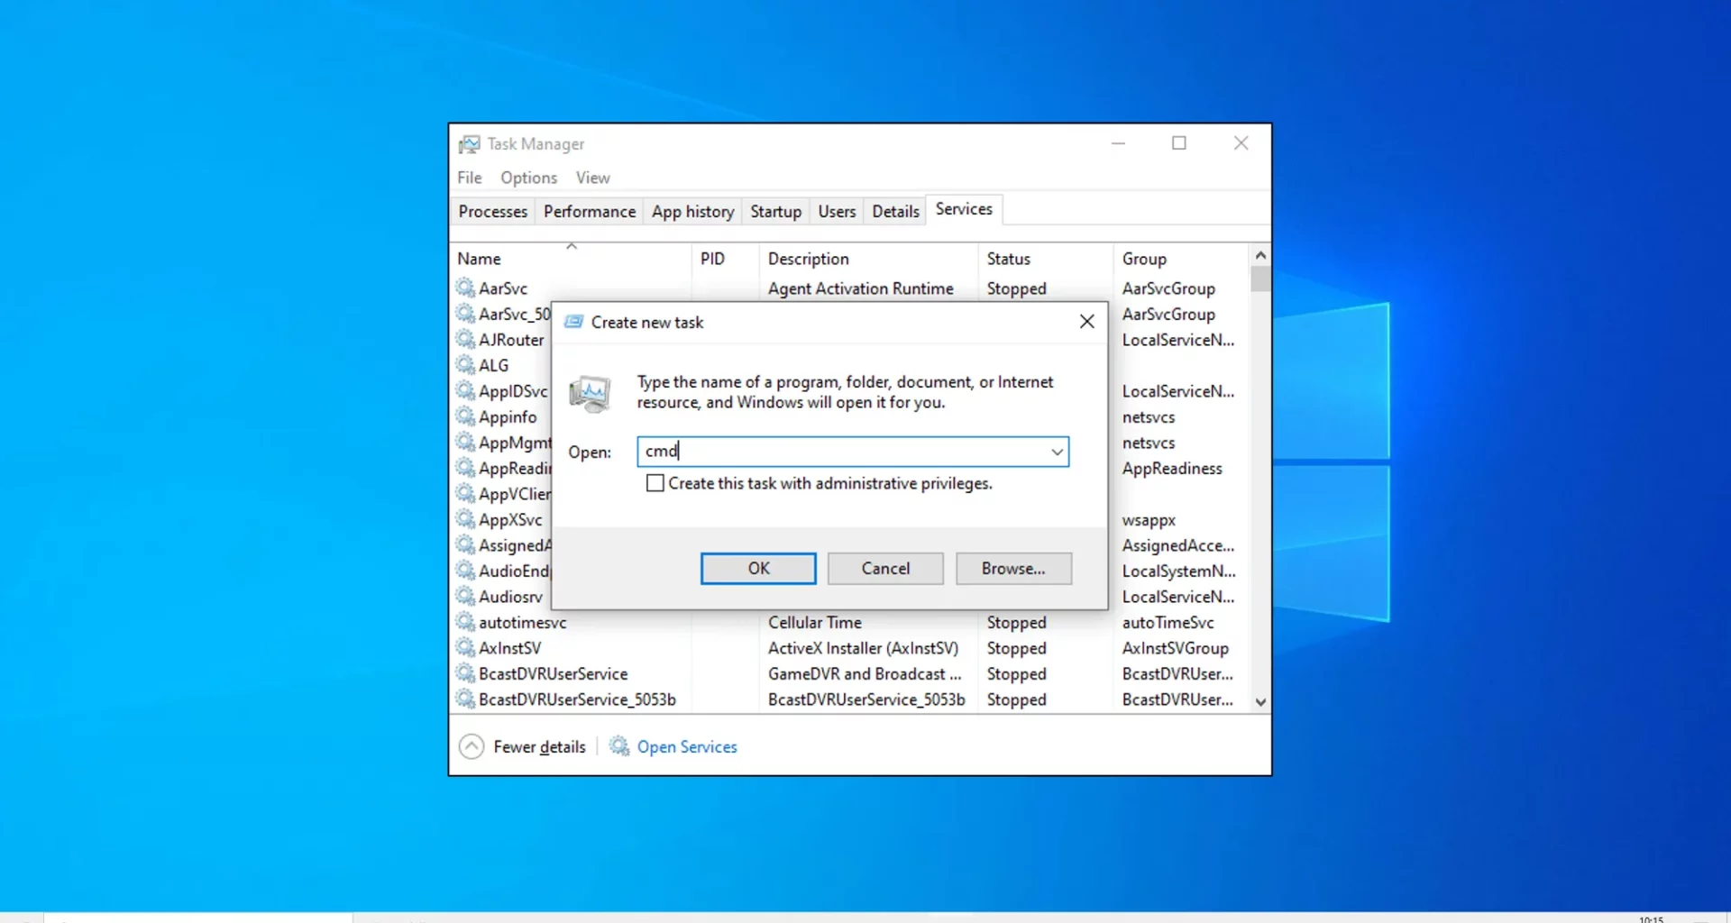The width and height of the screenshot is (1731, 923).
Task: Click the gear icon beside autotimesvc
Action: click(x=465, y=622)
